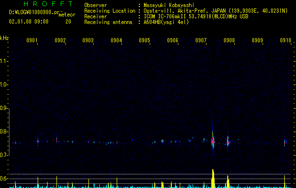Click the 0905 time marker
Viewport: 296px width, 188px height.
(144, 40)
